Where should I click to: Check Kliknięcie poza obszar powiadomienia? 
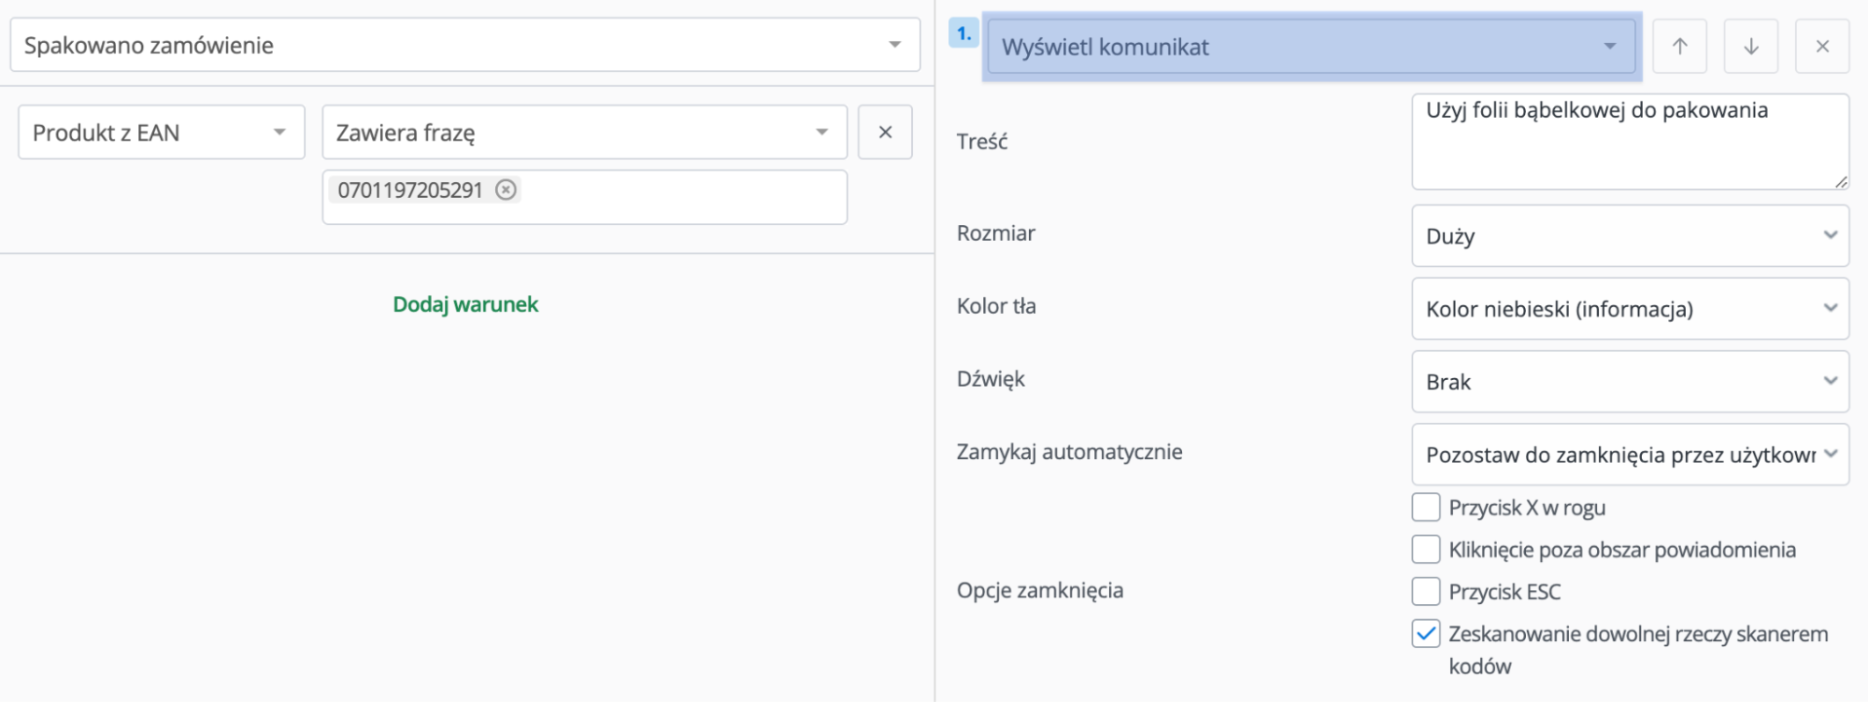(x=1426, y=550)
